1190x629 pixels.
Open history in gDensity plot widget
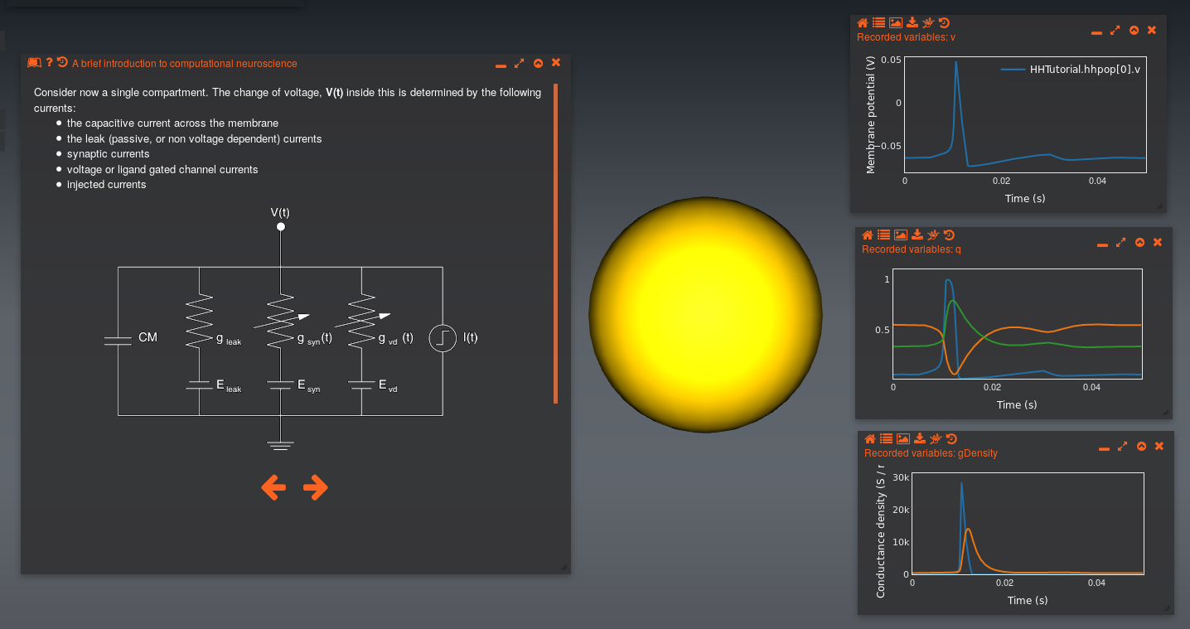click(951, 439)
